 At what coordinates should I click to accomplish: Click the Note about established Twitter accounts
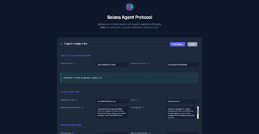130,27
